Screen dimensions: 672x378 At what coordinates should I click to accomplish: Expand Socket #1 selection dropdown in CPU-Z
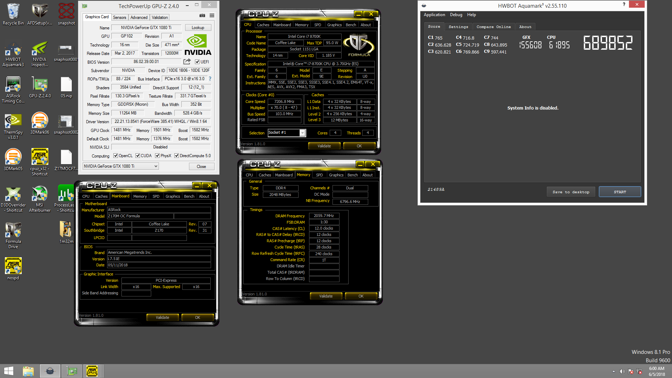[x=302, y=133]
